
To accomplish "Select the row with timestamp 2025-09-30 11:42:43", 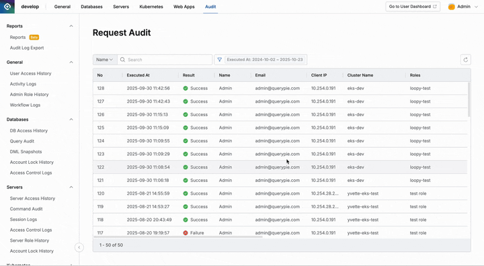I will coord(280,101).
